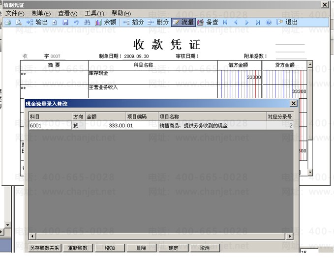Viewport: 334px width, 258px height.
Task: Click the binoculars find icon
Action: tap(87, 22)
